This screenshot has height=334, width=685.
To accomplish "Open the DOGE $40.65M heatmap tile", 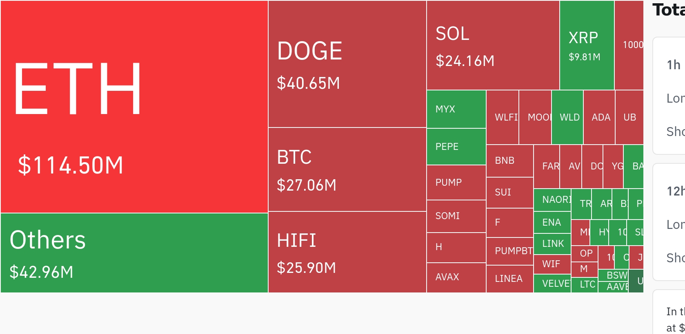I will [347, 64].
